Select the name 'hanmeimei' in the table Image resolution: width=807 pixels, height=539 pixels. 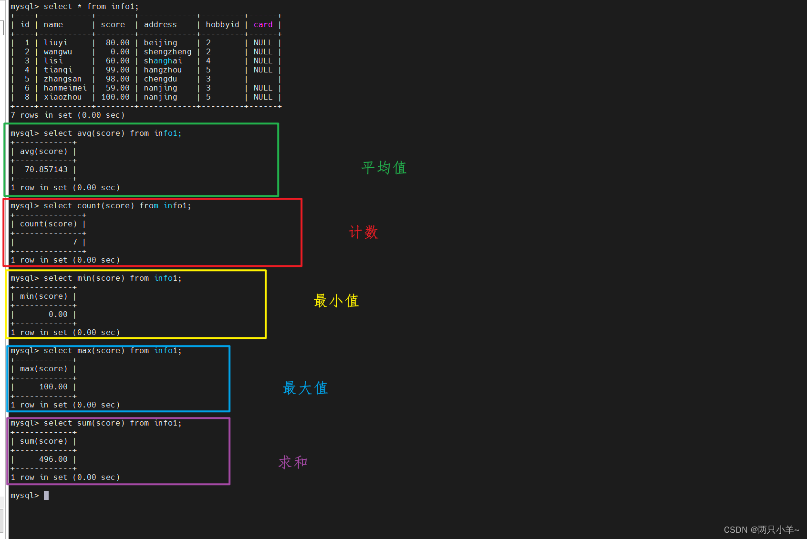(x=65, y=88)
